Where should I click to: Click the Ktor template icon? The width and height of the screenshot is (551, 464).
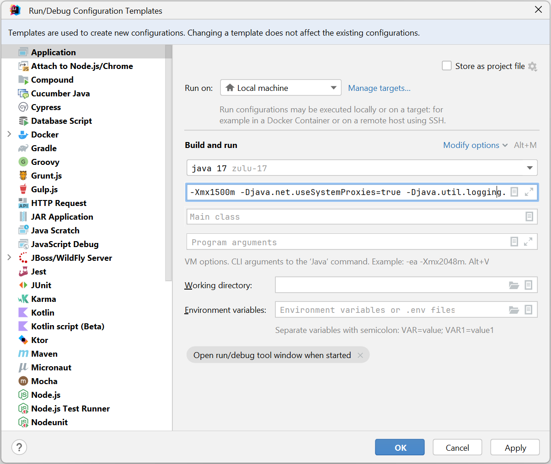pos(23,340)
